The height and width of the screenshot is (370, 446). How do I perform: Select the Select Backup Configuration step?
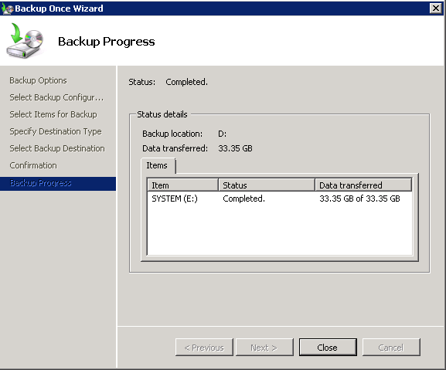pos(56,97)
